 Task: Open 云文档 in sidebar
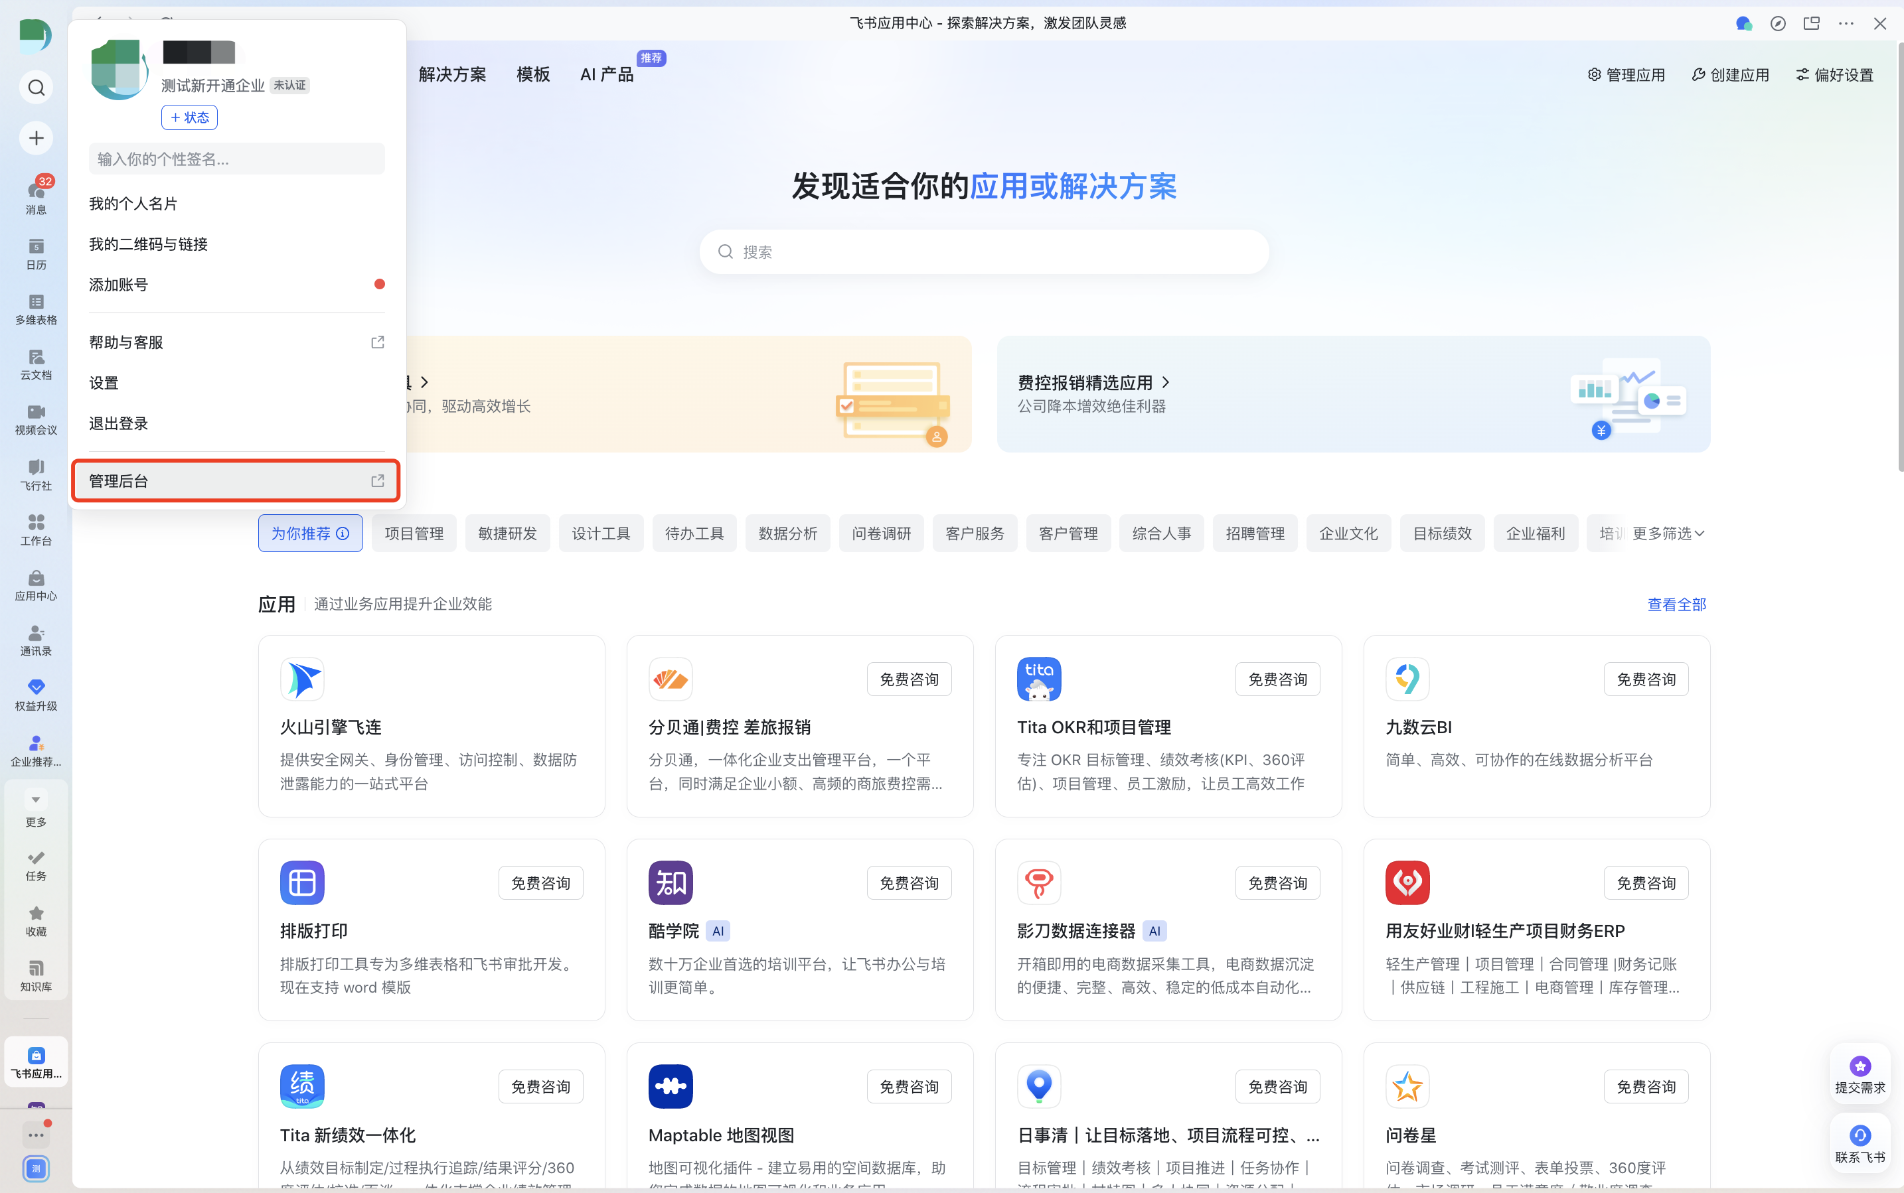pyautogui.click(x=37, y=364)
